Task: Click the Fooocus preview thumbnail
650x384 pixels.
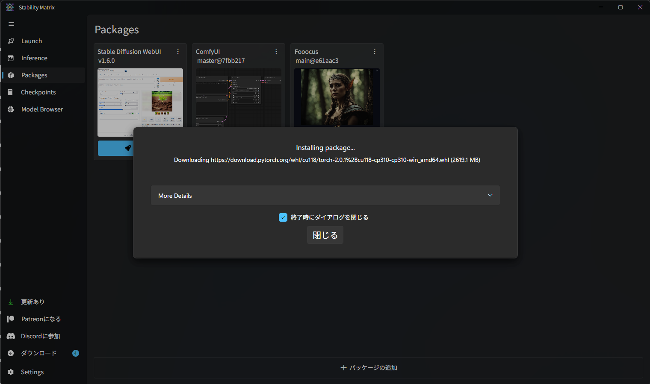Action: coord(337,98)
